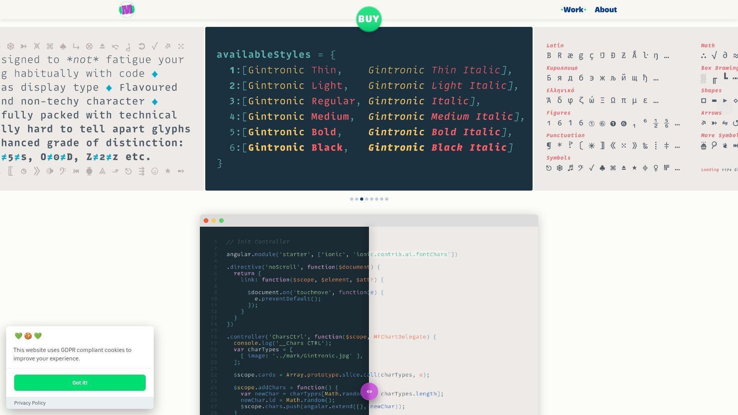Click the numero sign glyph in the Symbols row

pyautogui.click(x=667, y=168)
